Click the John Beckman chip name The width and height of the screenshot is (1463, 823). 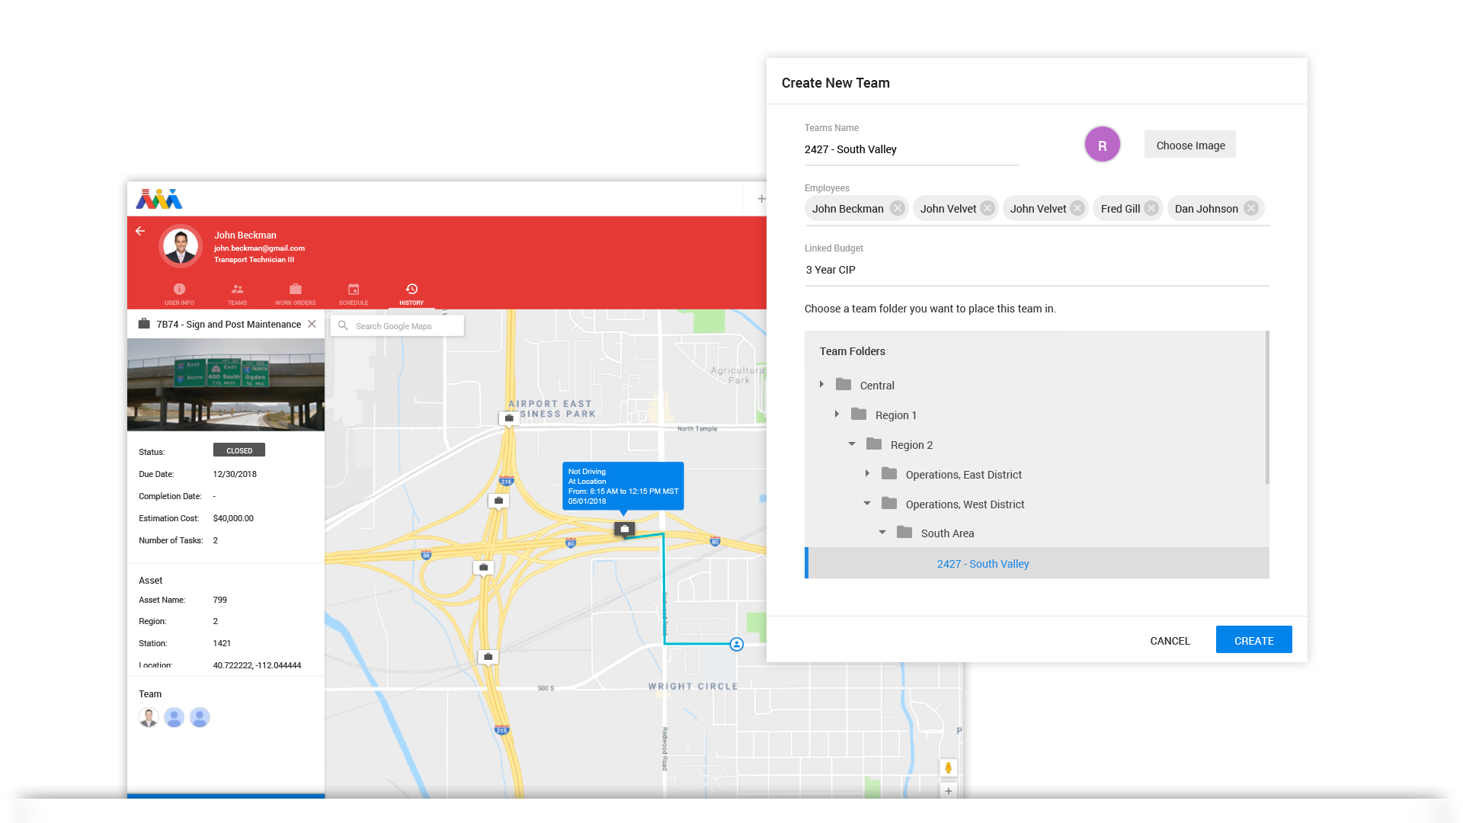(847, 209)
